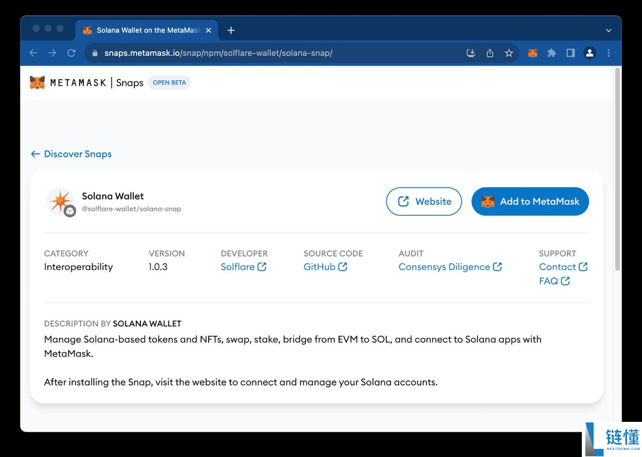642x457 pixels.
Task: Open a new tab with plus button
Action: tap(231, 30)
